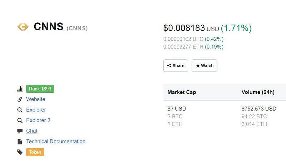Click the orange Token label

pos(35,152)
